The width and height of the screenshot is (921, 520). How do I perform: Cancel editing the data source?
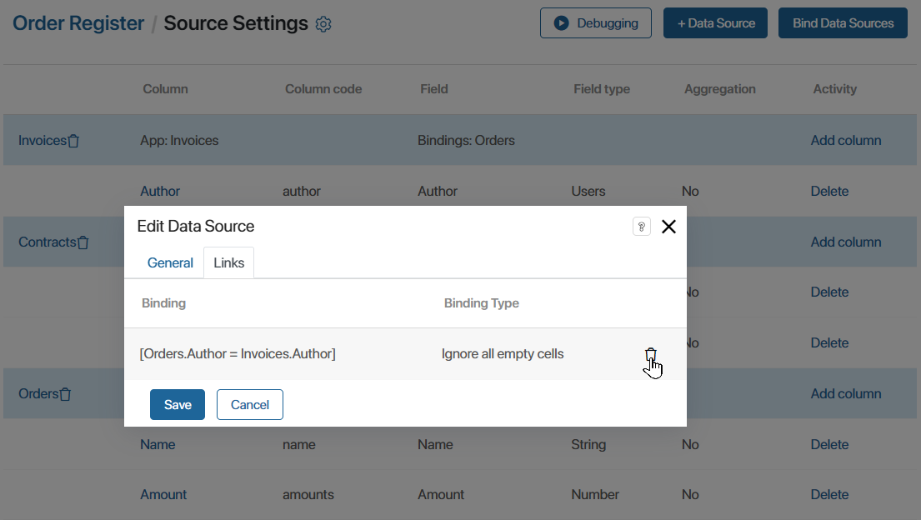(250, 404)
